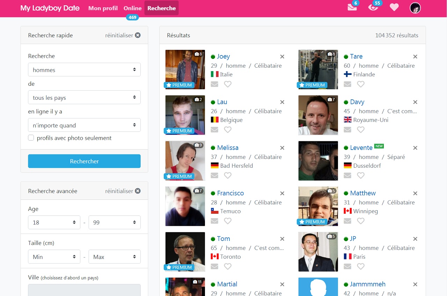
Task: Expand the 'tous les pays' country dropdown
Action: [84, 98]
